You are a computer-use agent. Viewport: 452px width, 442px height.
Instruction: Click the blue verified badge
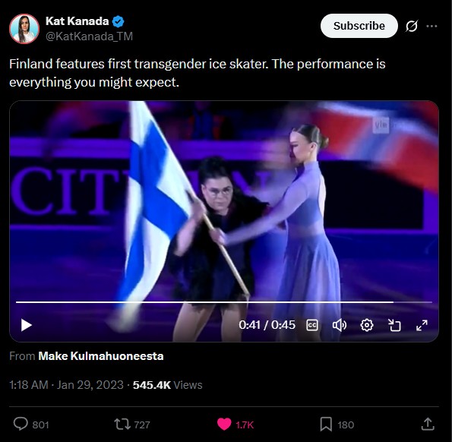pos(118,21)
